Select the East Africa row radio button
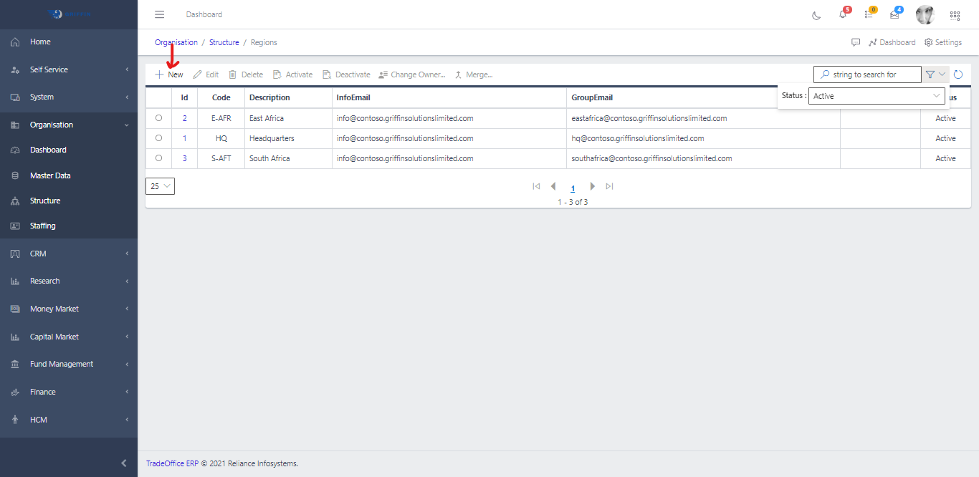The image size is (979, 477). coord(158,118)
